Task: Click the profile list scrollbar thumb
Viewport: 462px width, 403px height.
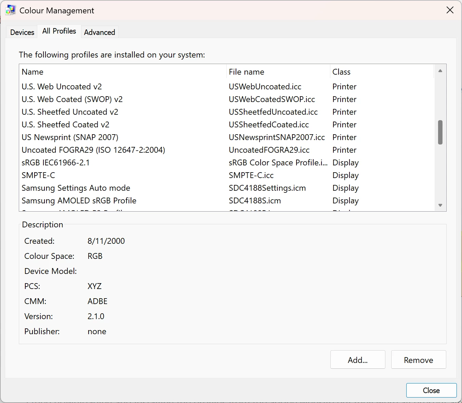Action: pos(440,132)
